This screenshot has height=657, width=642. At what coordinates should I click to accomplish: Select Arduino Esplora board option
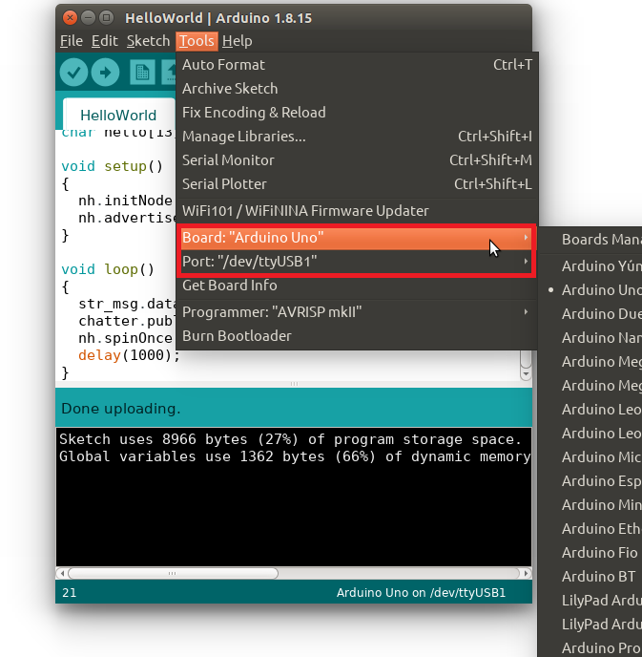(590, 481)
